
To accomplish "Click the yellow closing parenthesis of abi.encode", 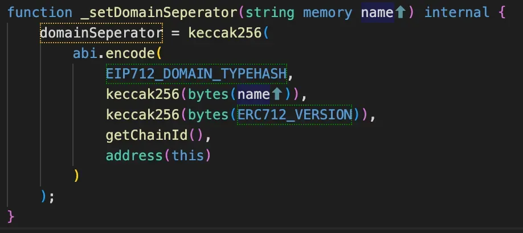I will (77, 176).
